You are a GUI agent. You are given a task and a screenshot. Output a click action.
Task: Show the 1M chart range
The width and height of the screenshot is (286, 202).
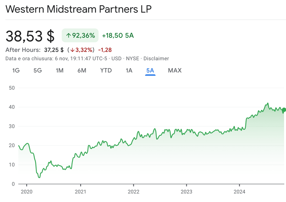click(60, 70)
